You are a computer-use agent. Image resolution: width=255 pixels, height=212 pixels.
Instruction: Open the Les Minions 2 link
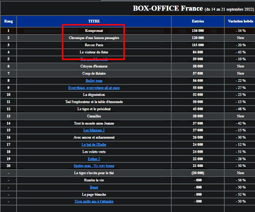pos(94,130)
